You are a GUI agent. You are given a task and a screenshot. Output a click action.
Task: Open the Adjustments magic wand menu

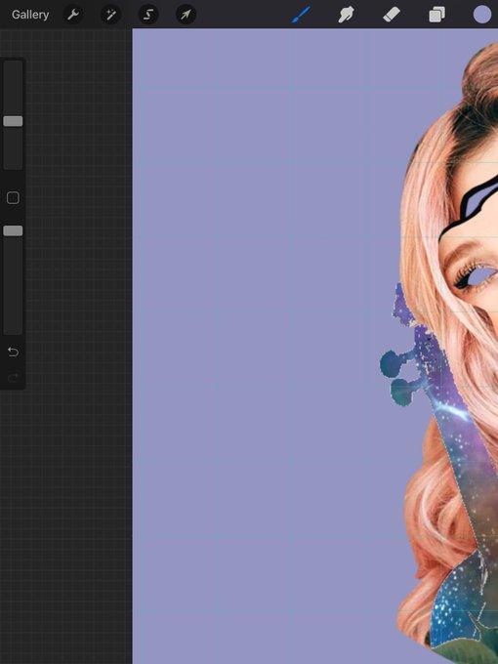(110, 15)
